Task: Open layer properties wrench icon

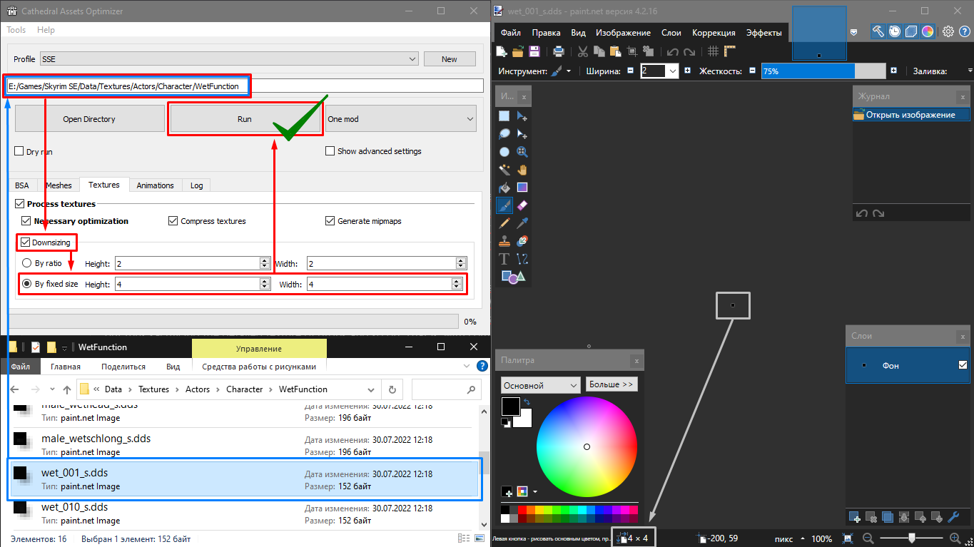Action: 955,517
